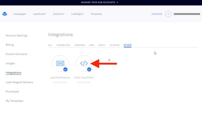This screenshot has height=117, width=202.
Task: Switch to the CRM integrations tab
Action: [92, 45]
